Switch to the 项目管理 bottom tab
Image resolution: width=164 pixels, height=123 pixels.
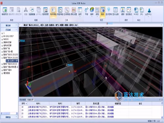[23, 100]
